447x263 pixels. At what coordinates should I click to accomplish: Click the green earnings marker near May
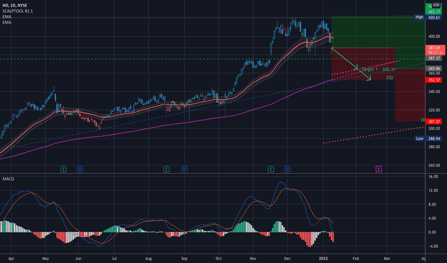point(63,169)
